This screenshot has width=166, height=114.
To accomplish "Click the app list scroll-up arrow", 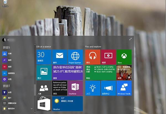I will (35, 45).
